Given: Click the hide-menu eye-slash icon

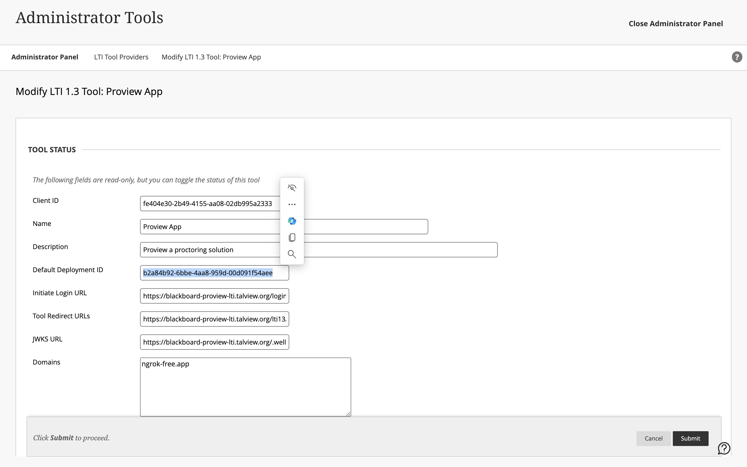Looking at the screenshot, I should tap(292, 188).
